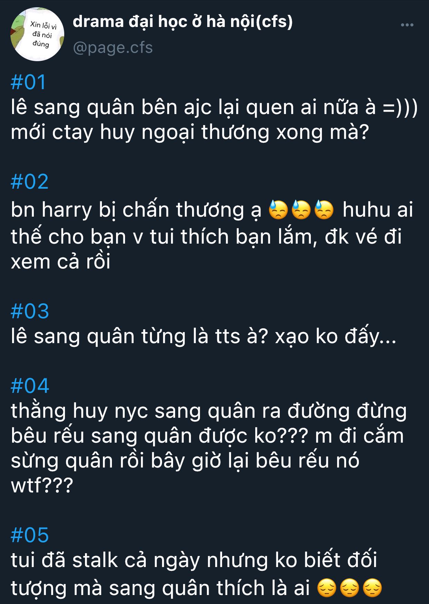Open hashtag #03
The width and height of the screenshot is (429, 604).
pos(30,311)
